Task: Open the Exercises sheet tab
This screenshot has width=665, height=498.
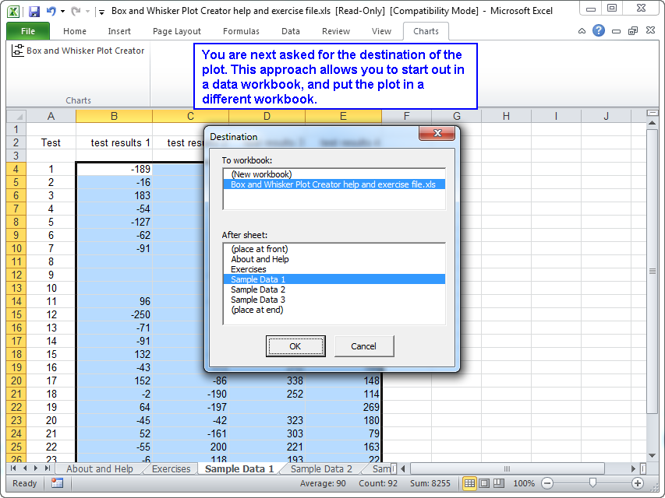Action: [x=171, y=469]
